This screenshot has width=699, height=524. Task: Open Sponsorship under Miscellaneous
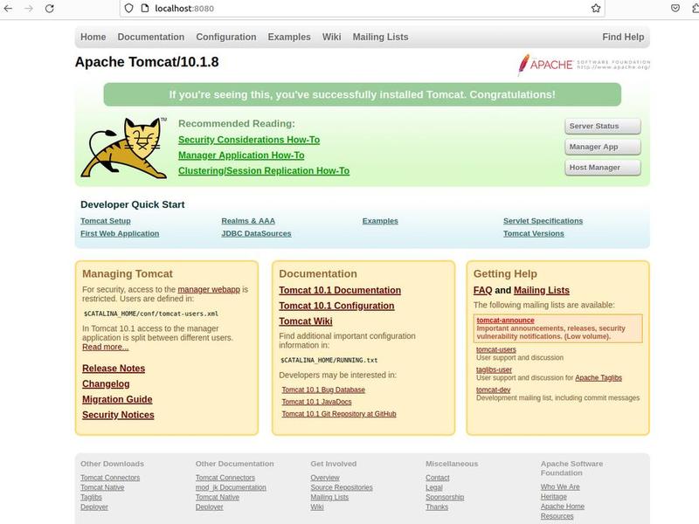[445, 497]
